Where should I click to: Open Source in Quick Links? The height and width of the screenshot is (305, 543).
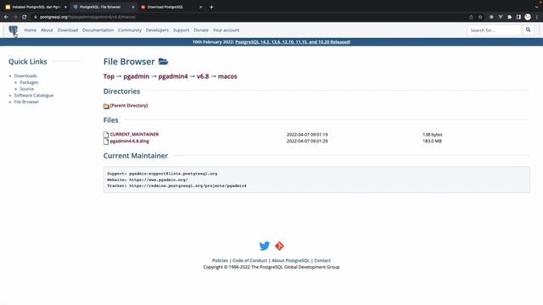tap(26, 89)
